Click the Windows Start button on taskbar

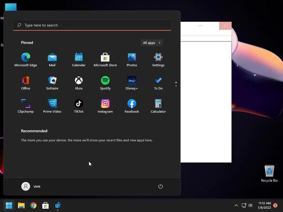point(9,205)
